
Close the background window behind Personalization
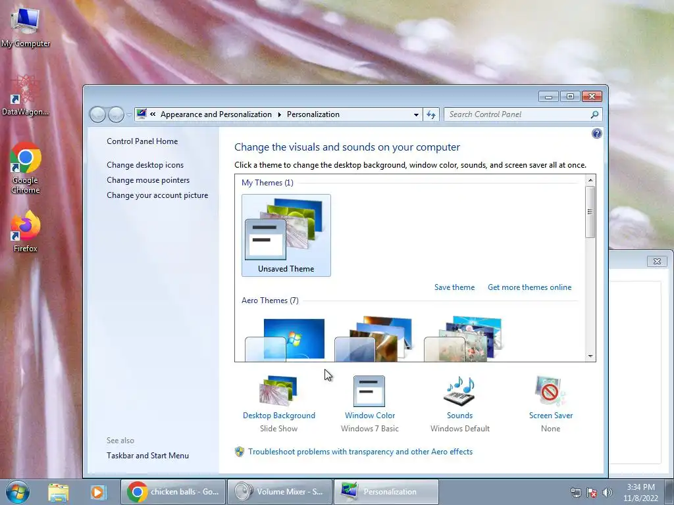pyautogui.click(x=657, y=261)
